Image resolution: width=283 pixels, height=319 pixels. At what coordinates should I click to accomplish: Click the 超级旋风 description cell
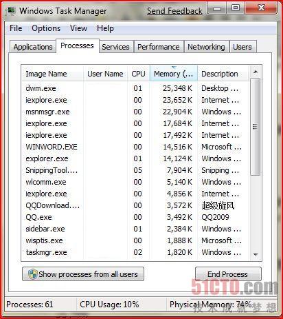(218, 205)
